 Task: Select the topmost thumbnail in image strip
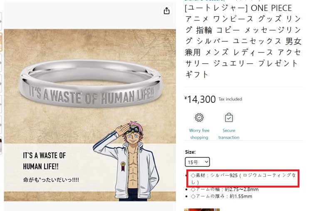click(x=1, y=21)
